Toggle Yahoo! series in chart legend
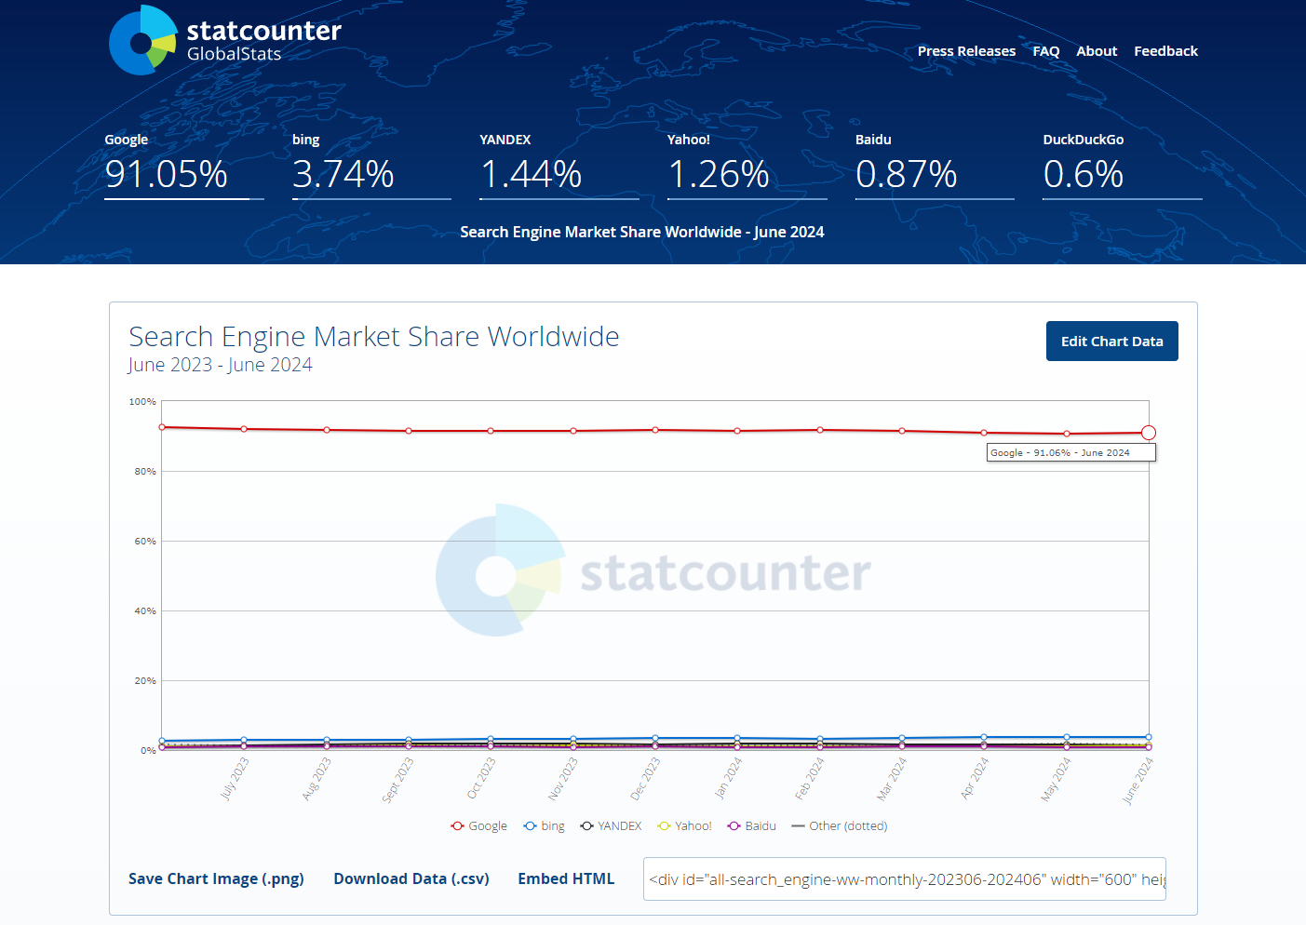 684,826
